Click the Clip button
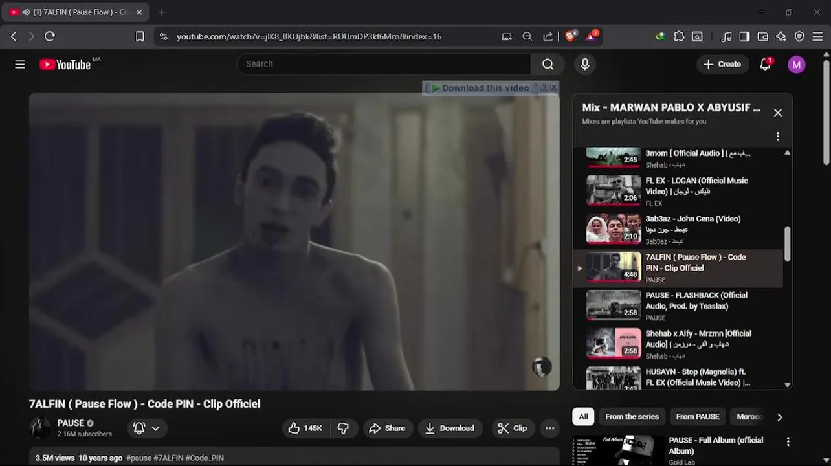This screenshot has width=831, height=466. (x=512, y=428)
